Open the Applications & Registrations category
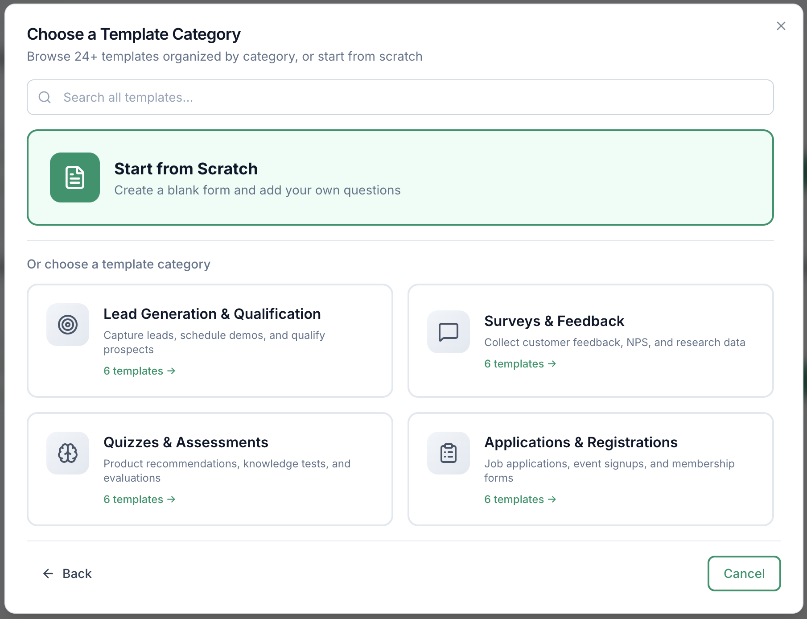 (591, 469)
